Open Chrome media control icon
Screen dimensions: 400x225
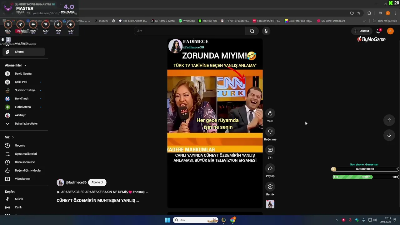(x=380, y=13)
